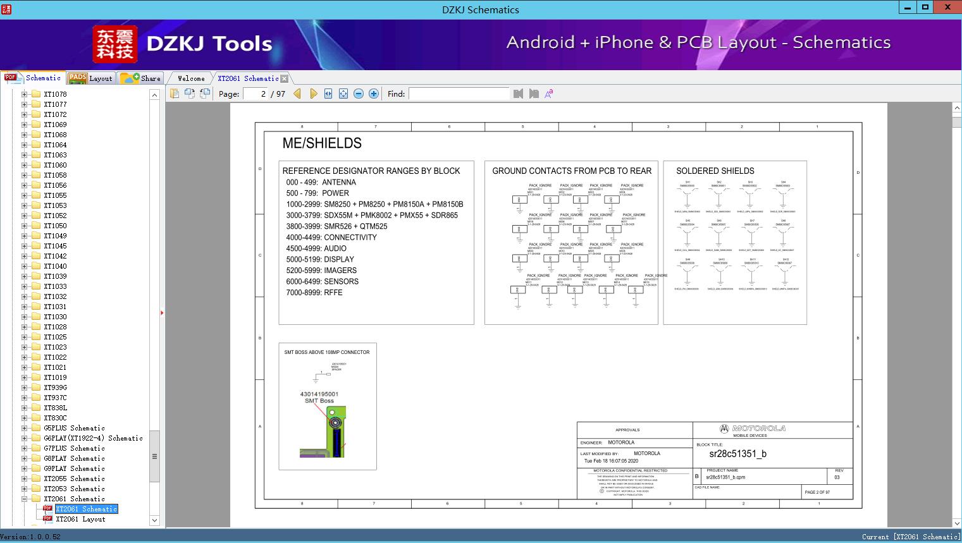
Task: Click document scrollbar up arrow
Action: (957, 108)
